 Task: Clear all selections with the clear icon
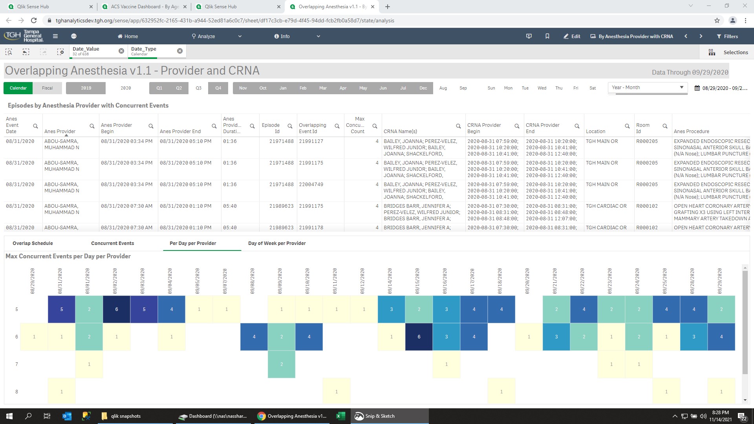pos(60,52)
